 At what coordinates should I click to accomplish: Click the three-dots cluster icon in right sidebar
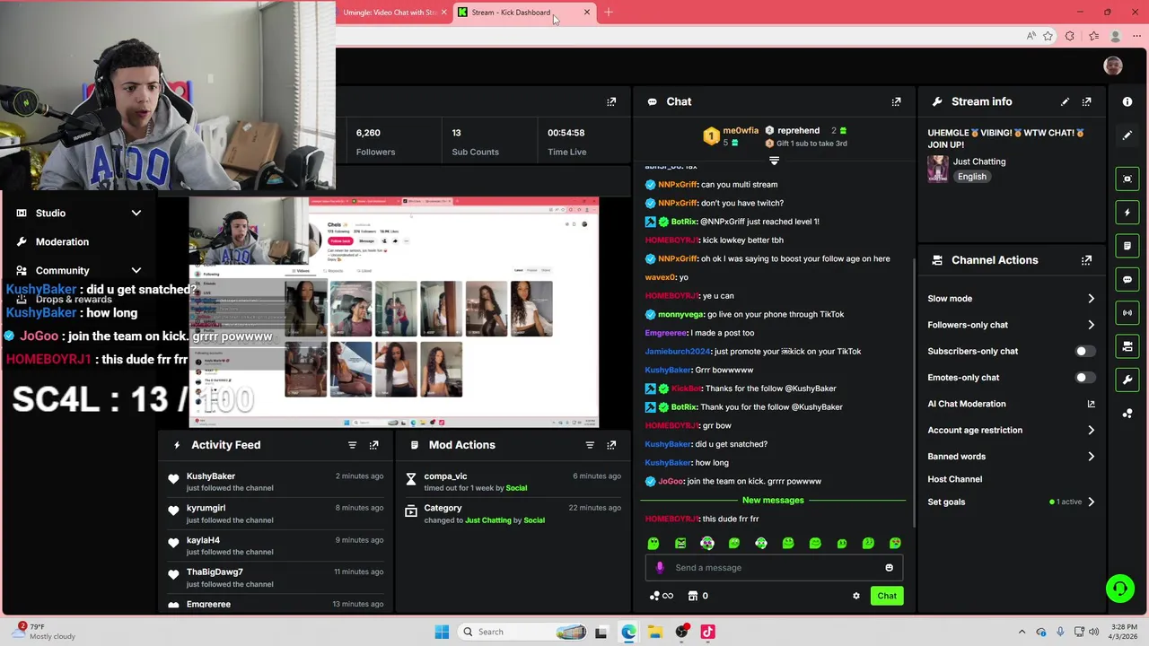[x=1127, y=413]
